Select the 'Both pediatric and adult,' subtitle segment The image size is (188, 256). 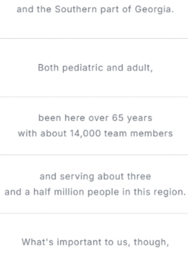click(x=95, y=68)
